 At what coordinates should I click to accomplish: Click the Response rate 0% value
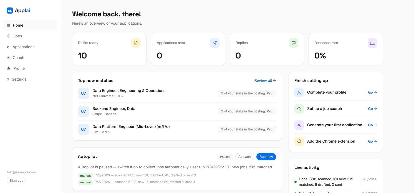pyautogui.click(x=320, y=56)
